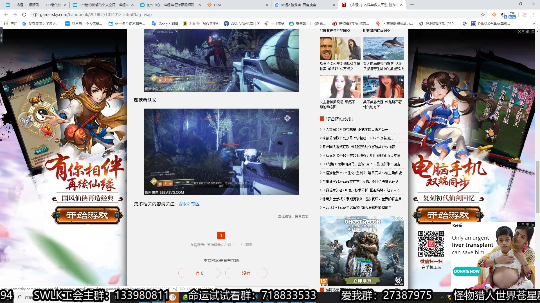
Task: Open the 秒拍号 创作者平台 bookmark
Action: click(201, 24)
